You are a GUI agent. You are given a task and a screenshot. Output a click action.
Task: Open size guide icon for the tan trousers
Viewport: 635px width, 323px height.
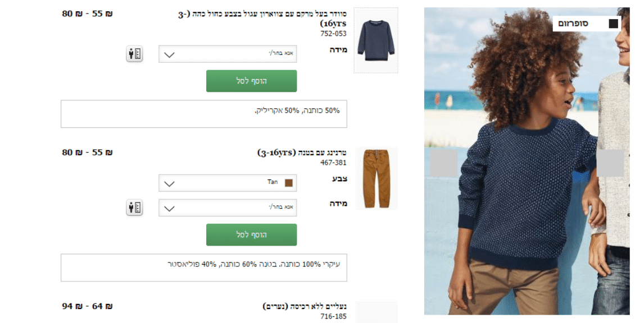134,207
